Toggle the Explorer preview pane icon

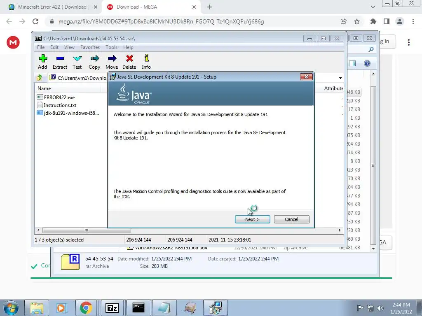(352, 63)
